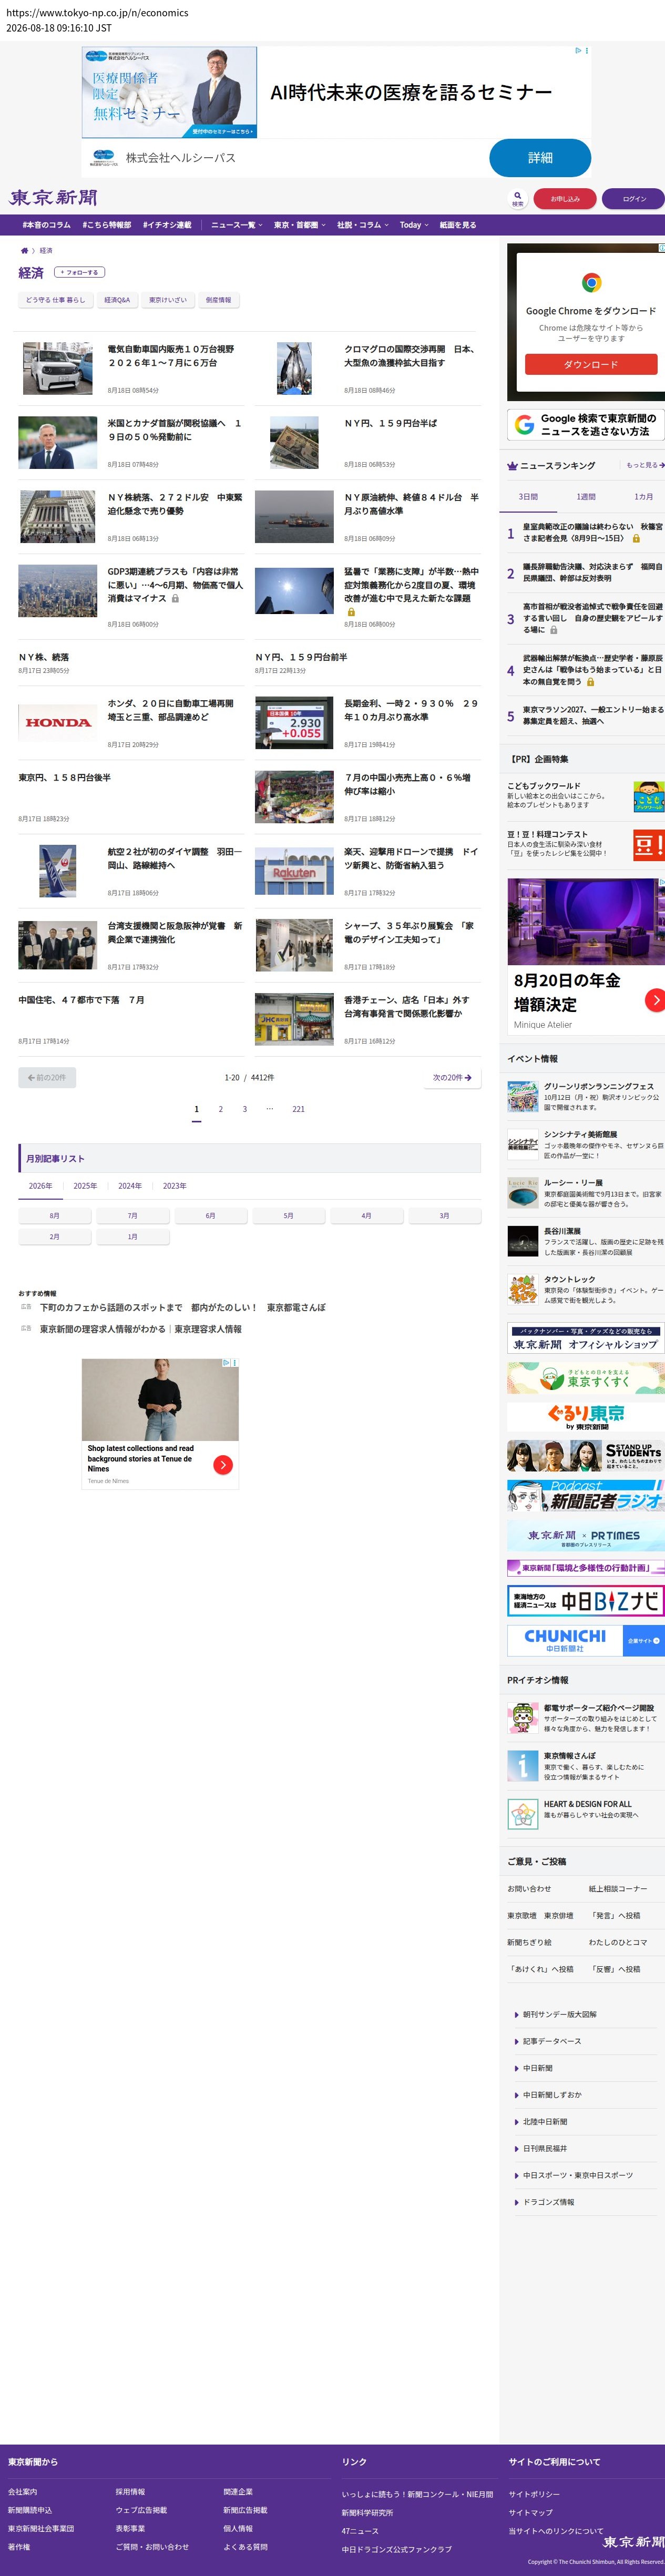Toggle the フォローする follow button
Screen dimensions: 665x2576
(x=79, y=272)
